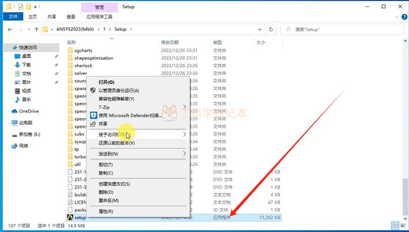Go back with the back arrow

tap(10, 30)
